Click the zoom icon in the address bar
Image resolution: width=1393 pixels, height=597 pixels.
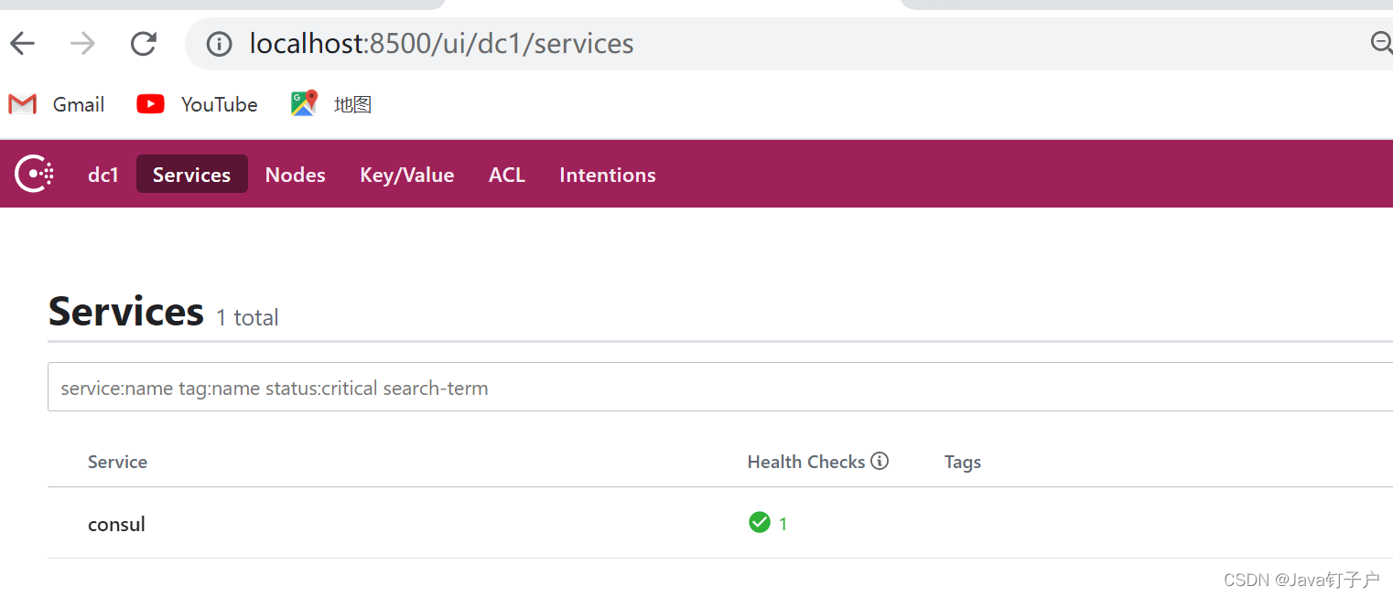(x=1382, y=43)
